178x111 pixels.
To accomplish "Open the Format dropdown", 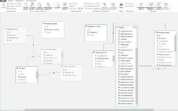I will (73, 6).
